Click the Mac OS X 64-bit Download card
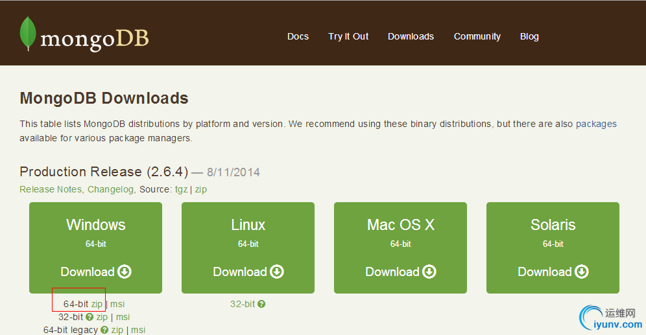The image size is (646, 335). click(400, 248)
